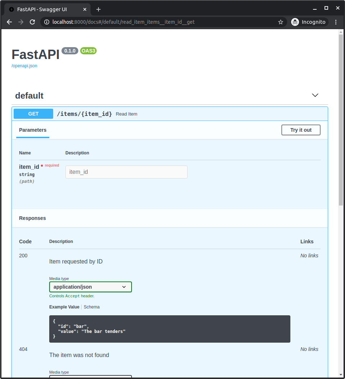Select the Example Value tab
This screenshot has height=379, width=345.
(64, 307)
